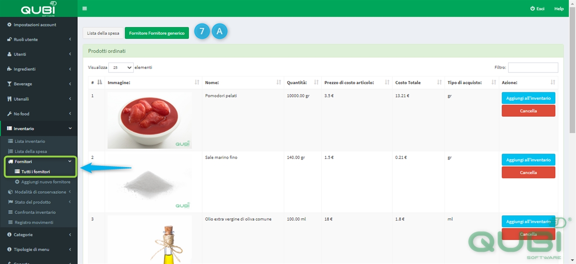This screenshot has height=264, width=576.
Task: Expand Beverage menu chevron
Action: (x=70, y=84)
